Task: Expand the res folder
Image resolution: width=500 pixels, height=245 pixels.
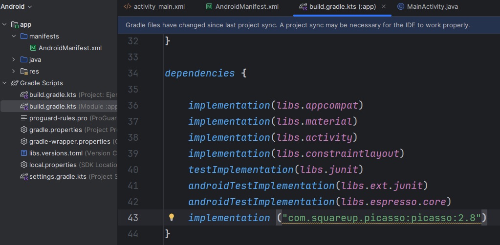Action: tap(13, 71)
